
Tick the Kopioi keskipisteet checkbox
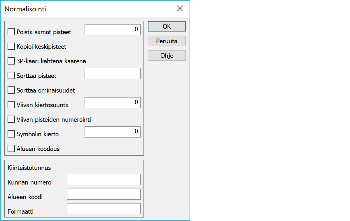pos(11,46)
